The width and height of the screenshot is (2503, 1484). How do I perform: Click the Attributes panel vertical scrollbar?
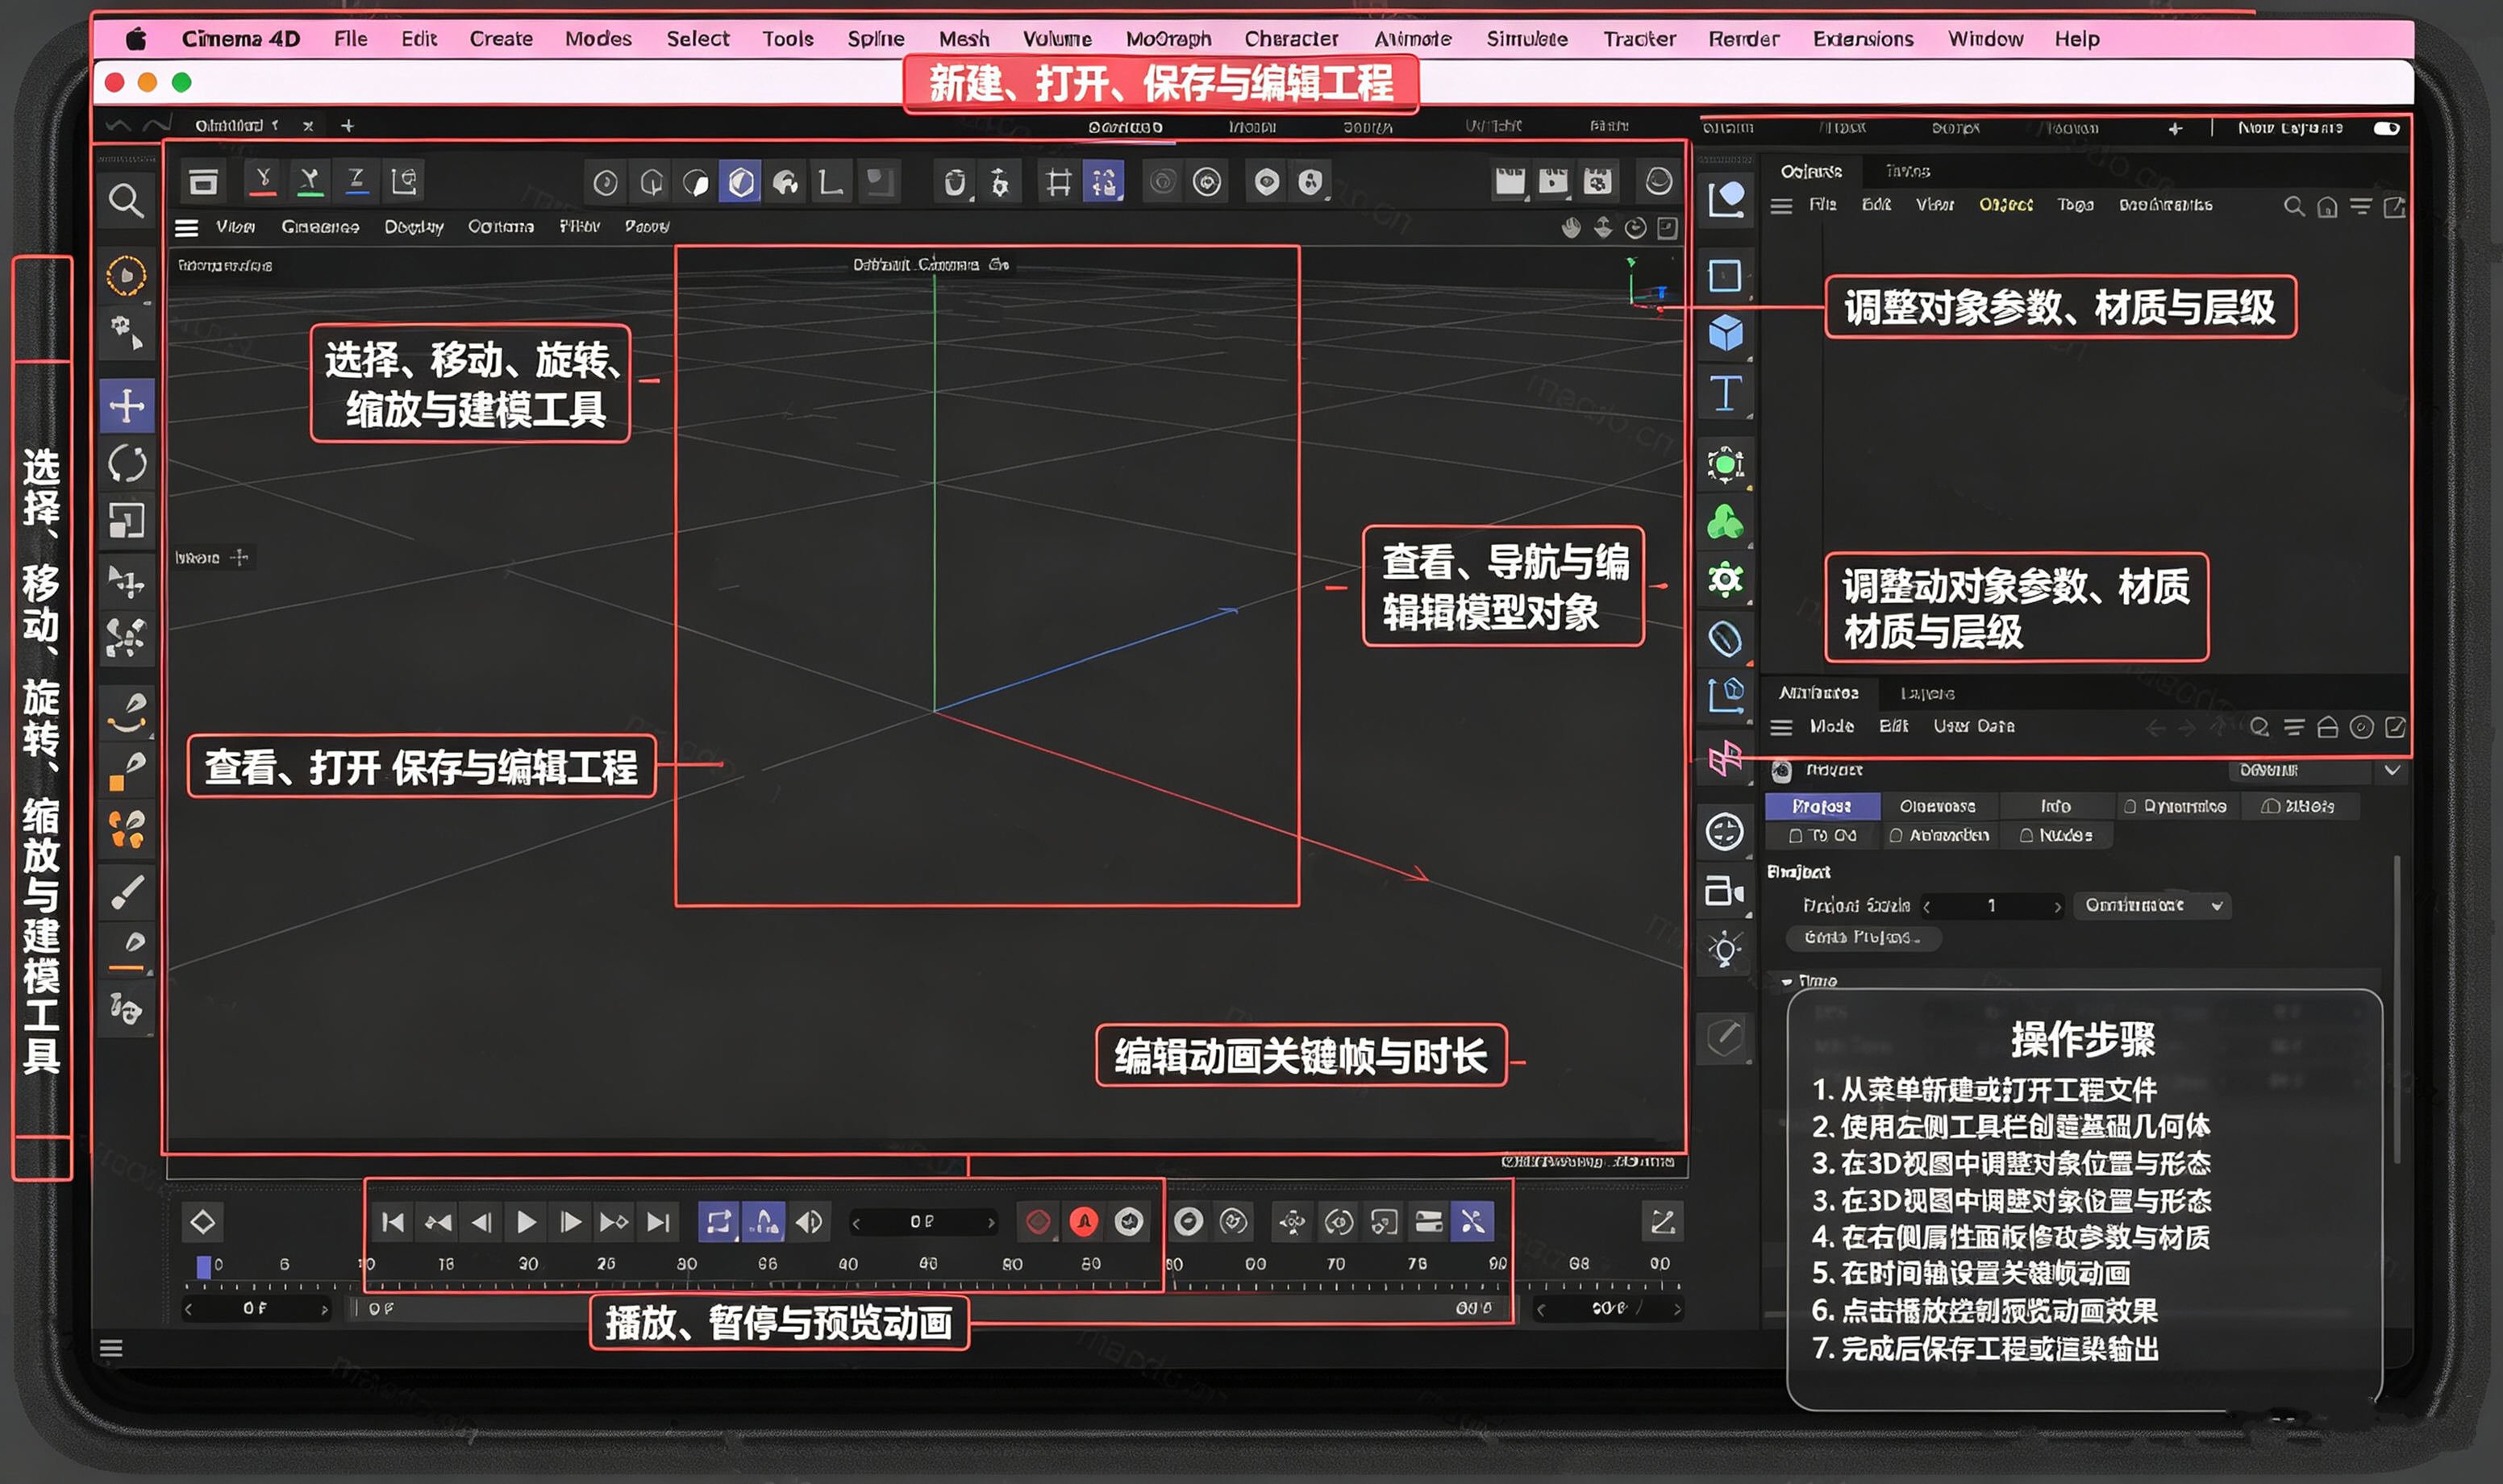[x=2396, y=1010]
